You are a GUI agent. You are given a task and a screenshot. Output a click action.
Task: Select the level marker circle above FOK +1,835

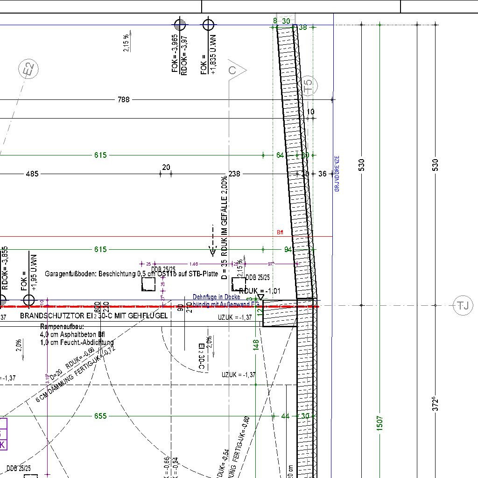(x=208, y=25)
